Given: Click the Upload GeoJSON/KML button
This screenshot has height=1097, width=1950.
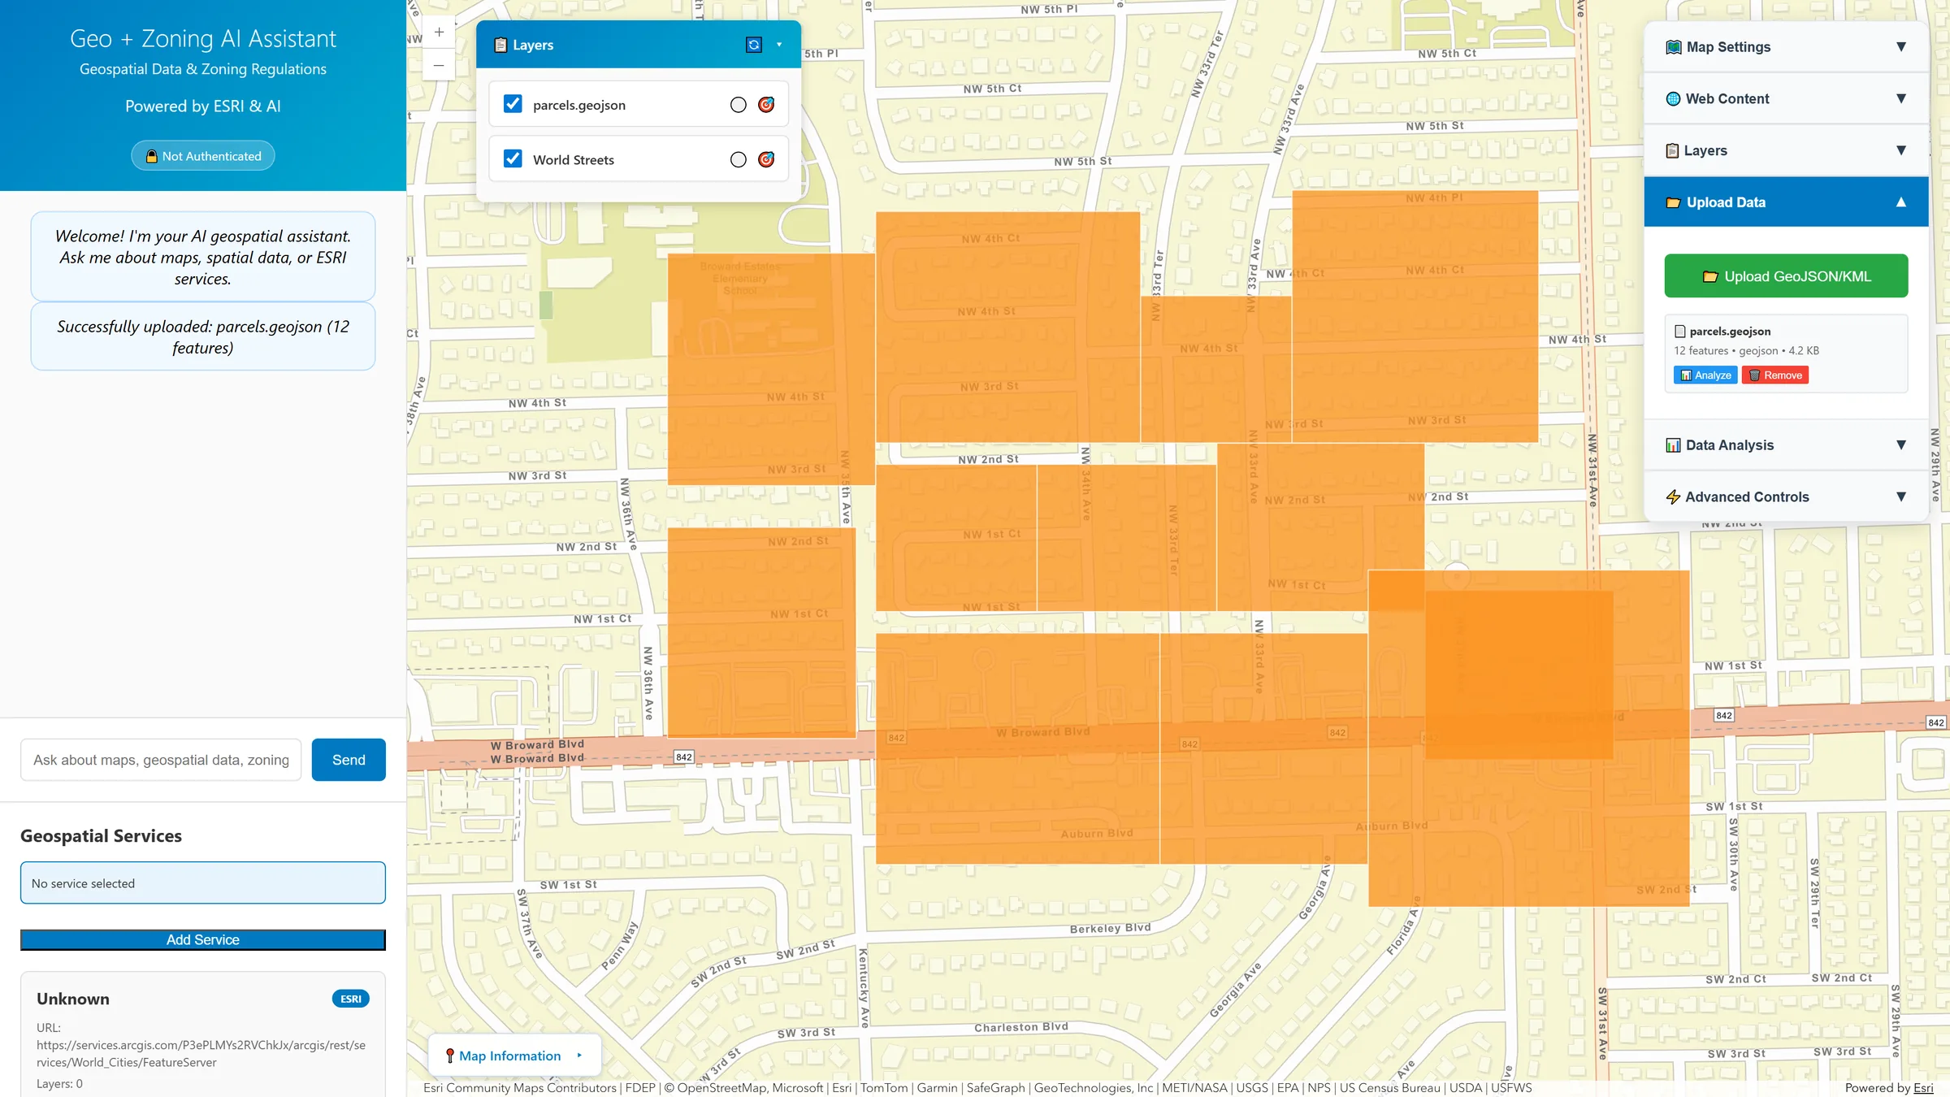Looking at the screenshot, I should coord(1786,276).
